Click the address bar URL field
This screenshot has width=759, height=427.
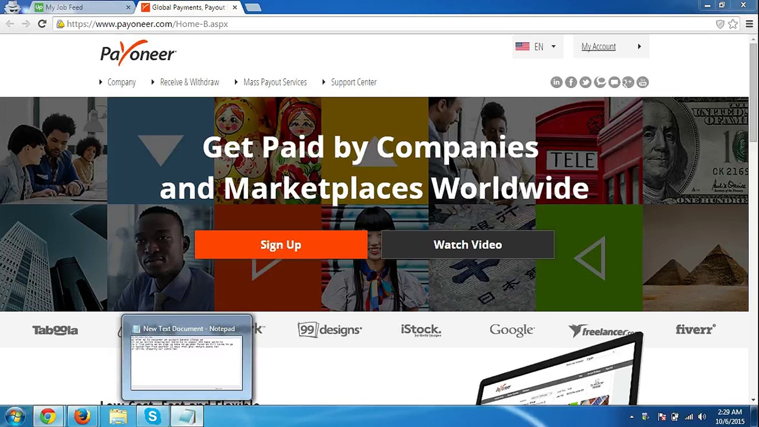pos(198,24)
